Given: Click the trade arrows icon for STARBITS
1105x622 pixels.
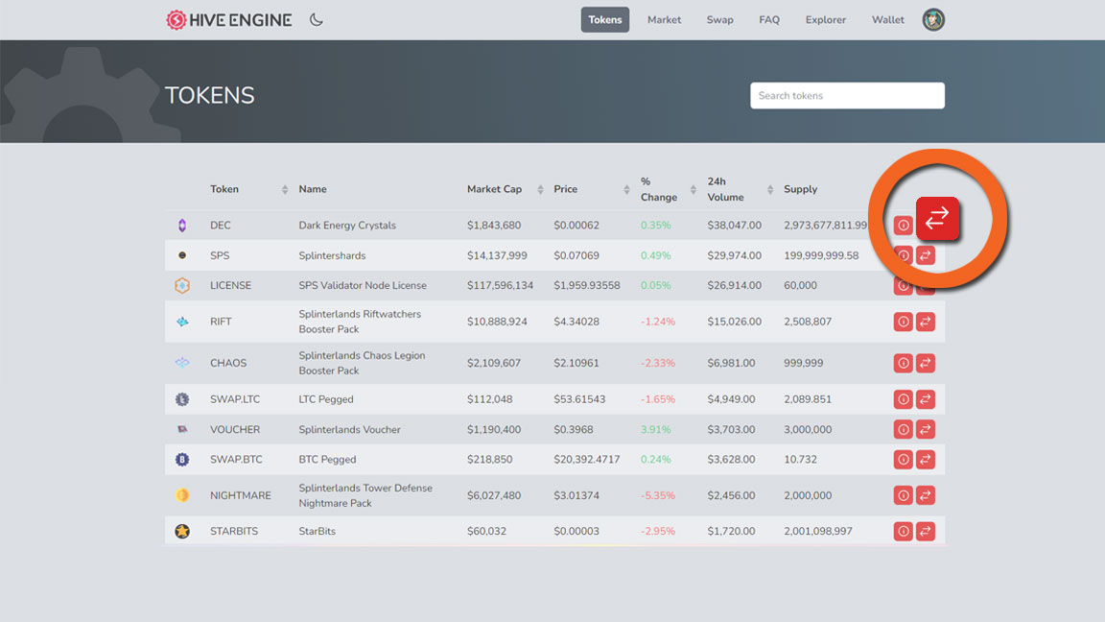Looking at the screenshot, I should pos(926,531).
